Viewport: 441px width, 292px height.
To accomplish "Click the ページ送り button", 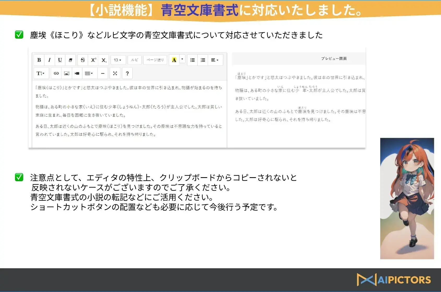I will [x=155, y=60].
